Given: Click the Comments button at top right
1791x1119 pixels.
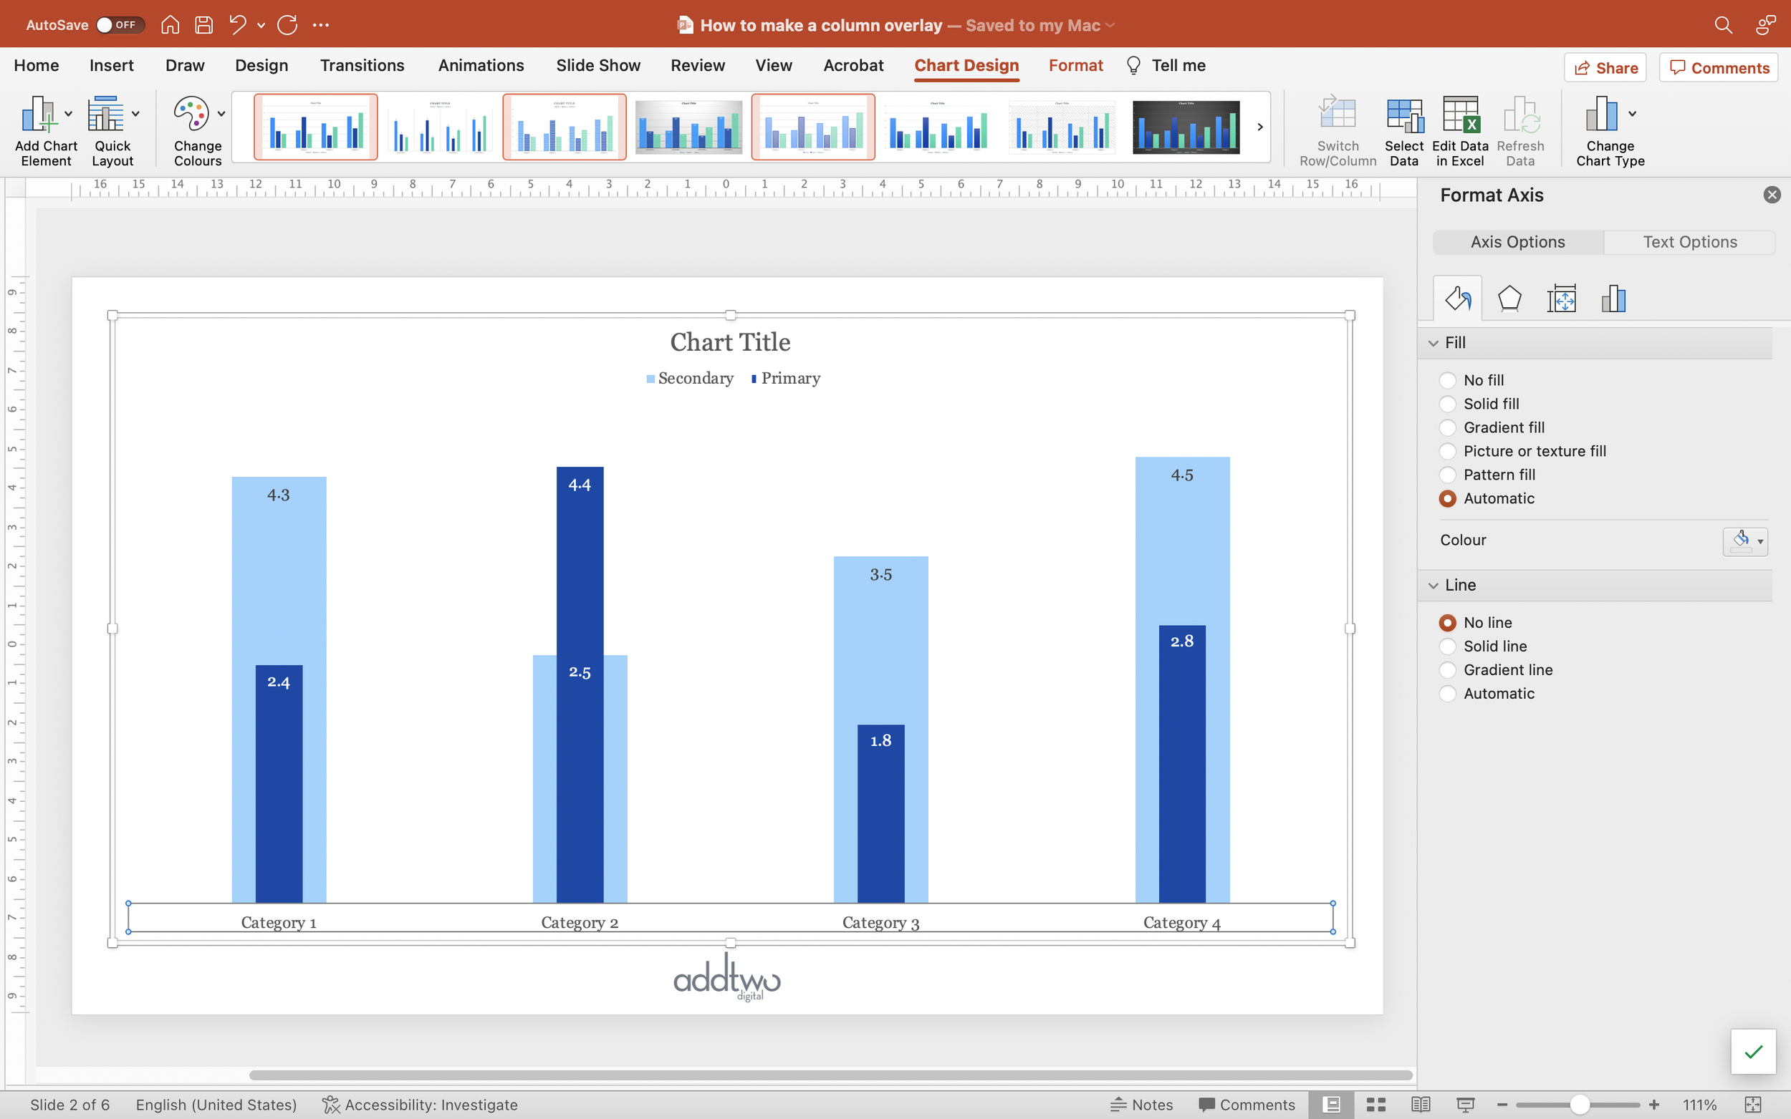Looking at the screenshot, I should pos(1719,68).
